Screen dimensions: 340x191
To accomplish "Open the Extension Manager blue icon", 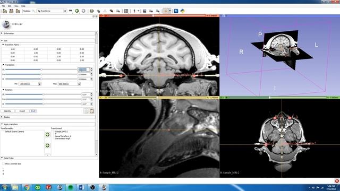I will [x=176, y=11].
